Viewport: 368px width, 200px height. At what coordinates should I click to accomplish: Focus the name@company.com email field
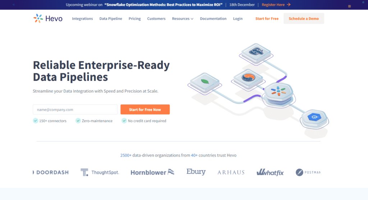(75, 110)
